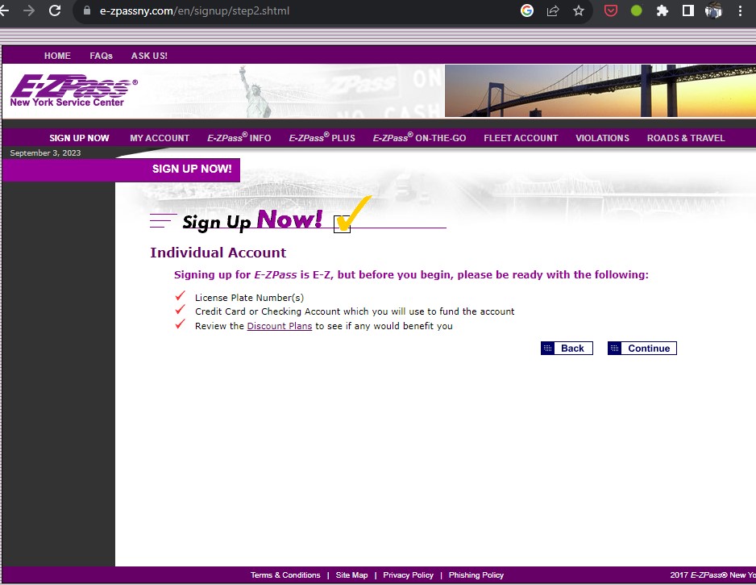
Task: Toggle the browser side panel icon
Action: (688, 10)
